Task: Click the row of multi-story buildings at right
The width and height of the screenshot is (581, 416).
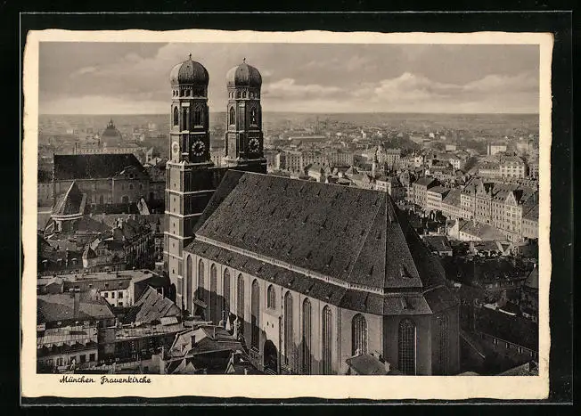Action: (x=495, y=205)
